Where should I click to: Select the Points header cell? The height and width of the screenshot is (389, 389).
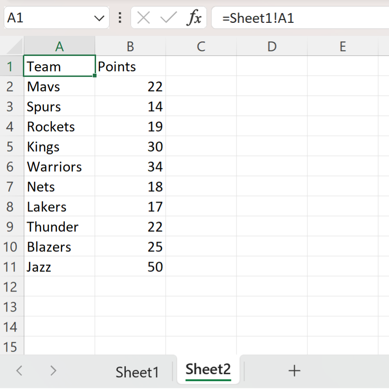[x=130, y=66]
